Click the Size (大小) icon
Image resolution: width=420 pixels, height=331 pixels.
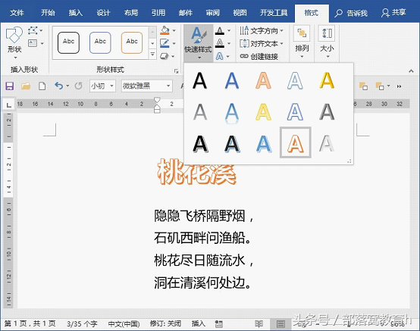click(x=327, y=33)
